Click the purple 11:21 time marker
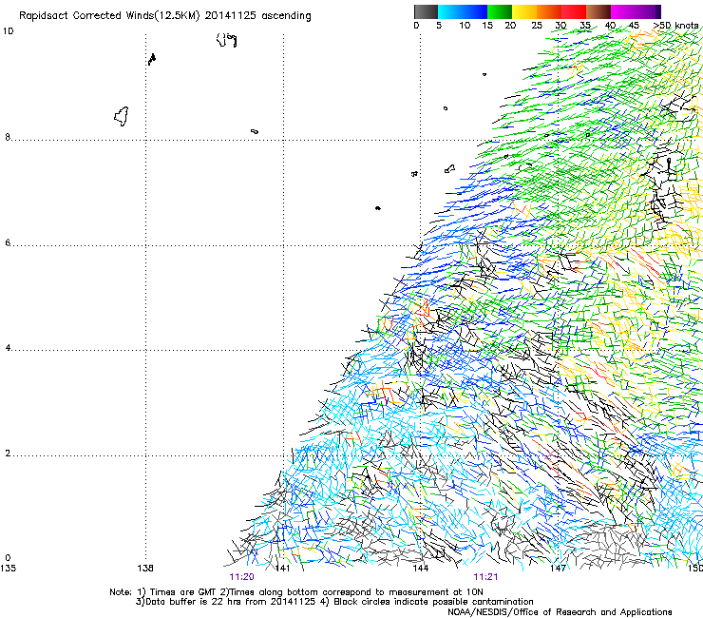The image size is (703, 618). 485,577
